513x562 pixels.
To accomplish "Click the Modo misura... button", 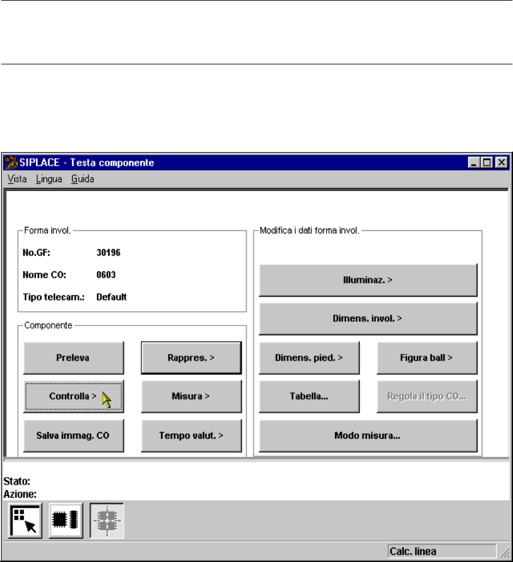I will pyautogui.click(x=368, y=436).
